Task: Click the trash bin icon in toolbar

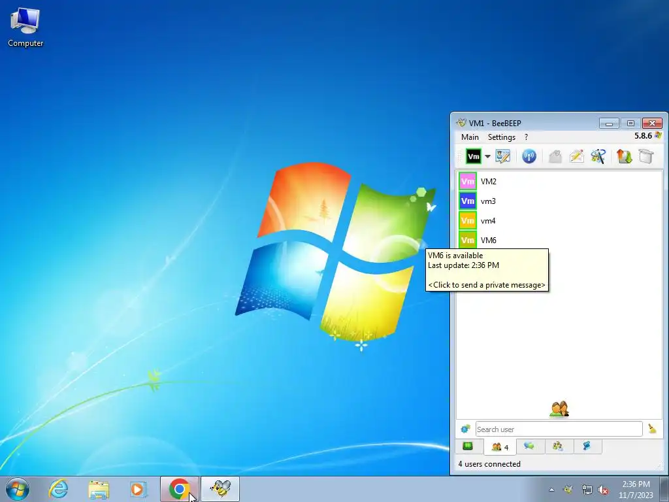Action: coord(646,156)
